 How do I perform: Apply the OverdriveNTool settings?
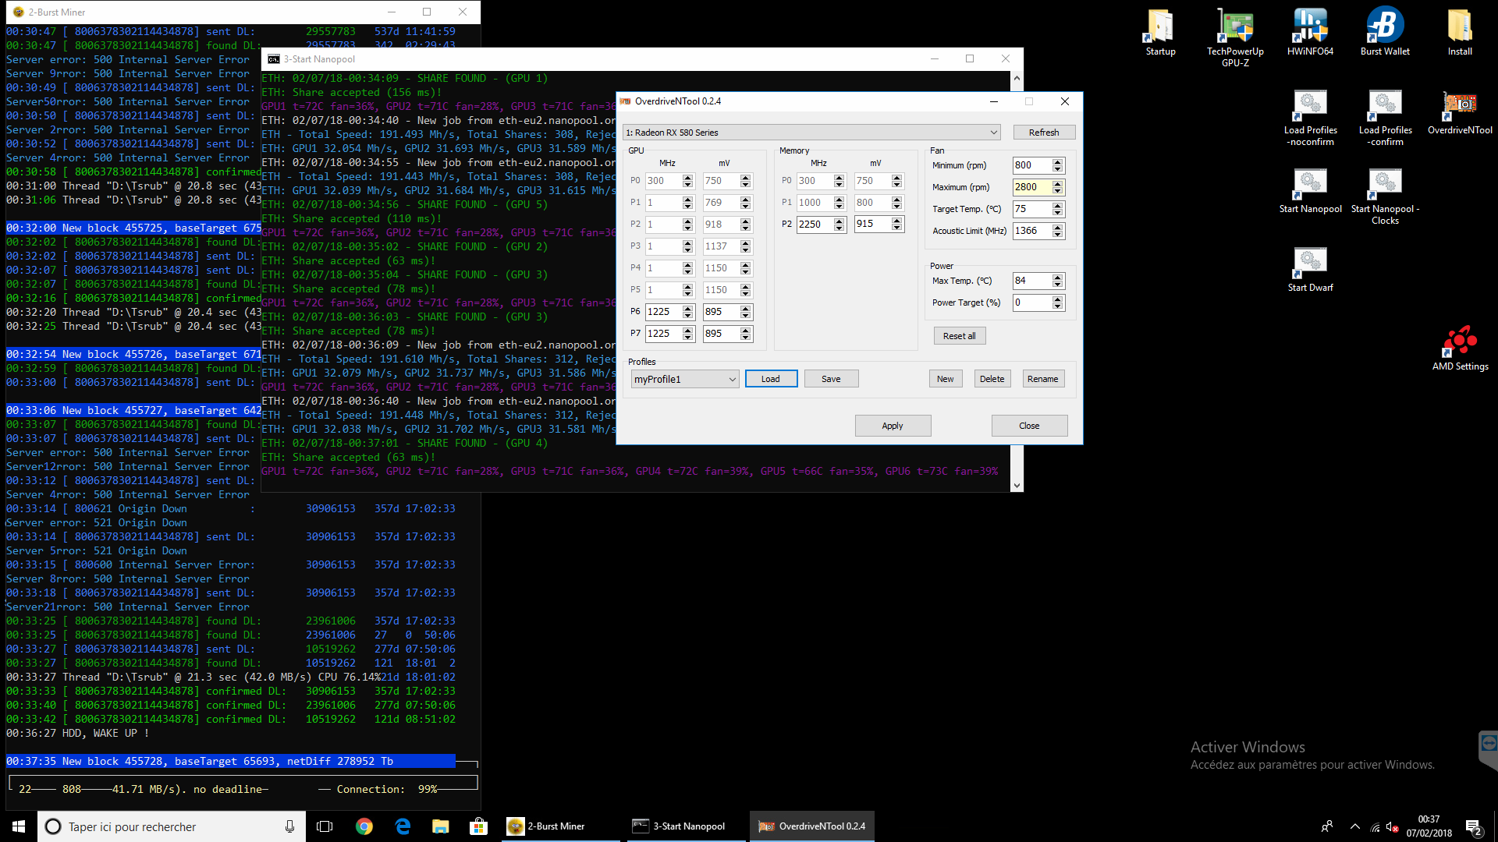893,426
